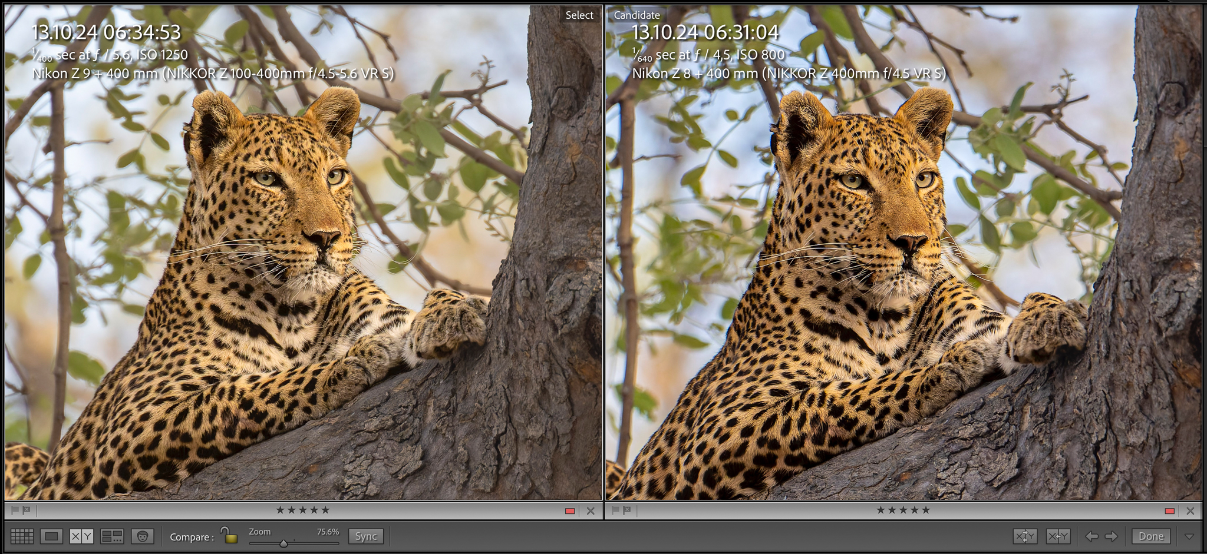
Task: Flag the Candidate photo as picked
Action: (615, 510)
